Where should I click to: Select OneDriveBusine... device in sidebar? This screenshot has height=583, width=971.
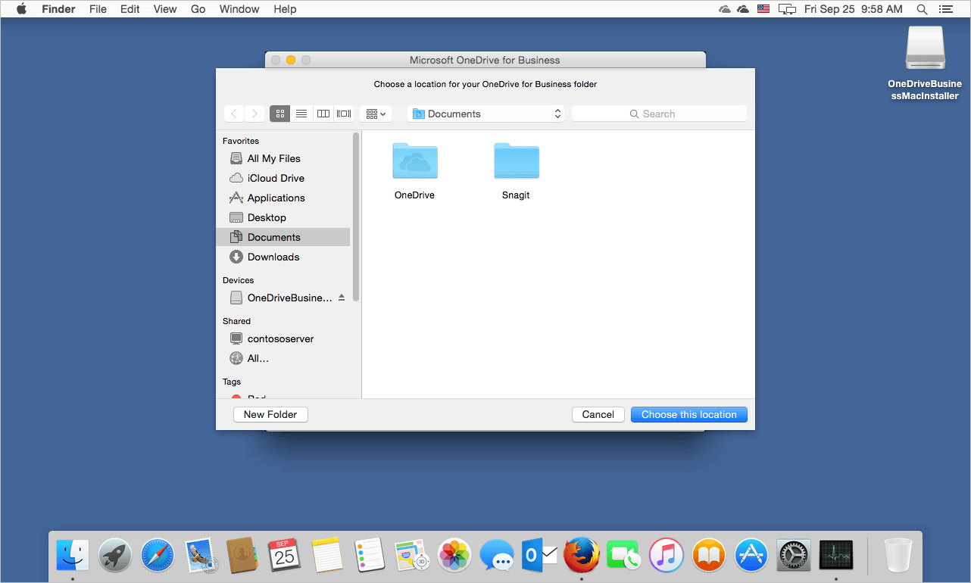283,298
